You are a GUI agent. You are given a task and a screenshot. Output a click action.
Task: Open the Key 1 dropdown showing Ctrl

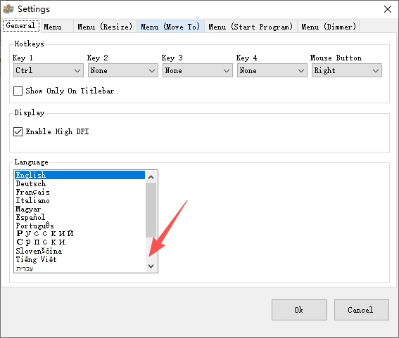tap(49, 70)
